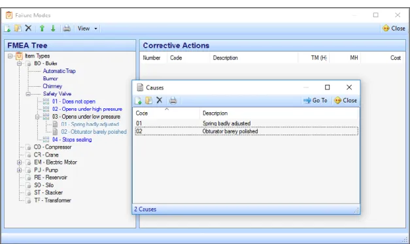Click the New icon in Failure Modes toolbar
The height and width of the screenshot is (244, 410).
tap(7, 29)
